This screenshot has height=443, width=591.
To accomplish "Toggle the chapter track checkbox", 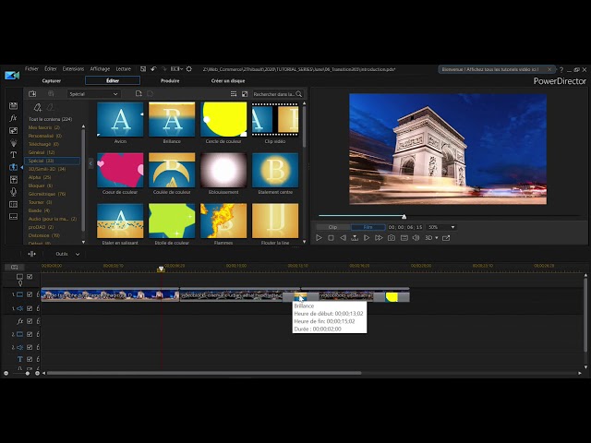I will pos(30,277).
